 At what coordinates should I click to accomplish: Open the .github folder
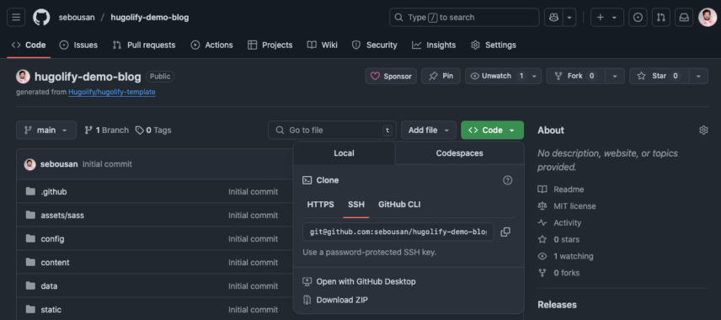pos(54,192)
